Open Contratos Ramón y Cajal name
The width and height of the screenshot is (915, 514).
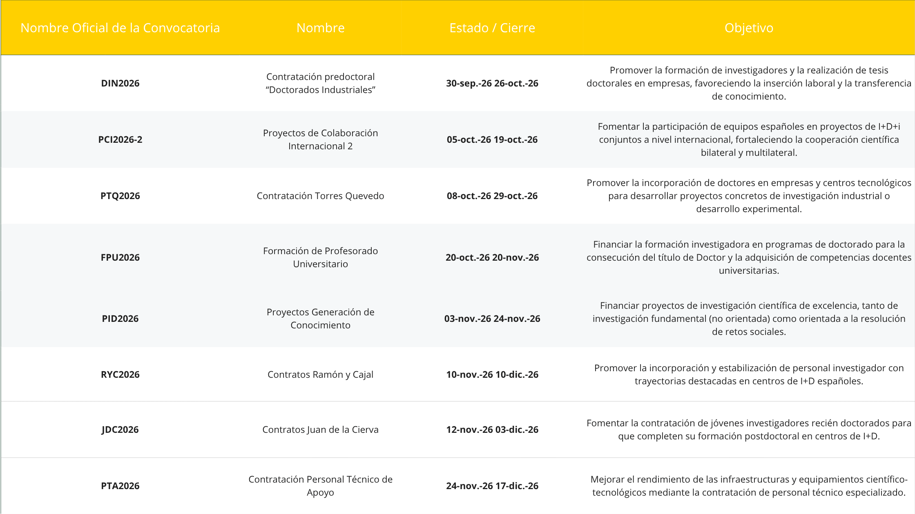click(x=321, y=374)
